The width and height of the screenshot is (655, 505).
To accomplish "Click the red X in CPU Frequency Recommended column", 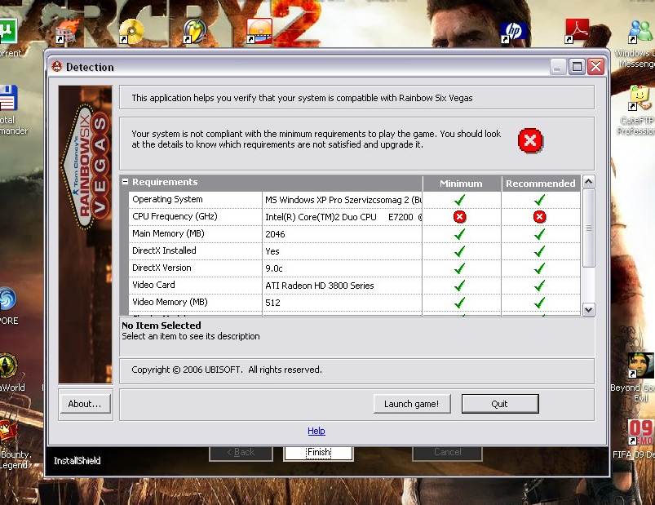I will 539,217.
